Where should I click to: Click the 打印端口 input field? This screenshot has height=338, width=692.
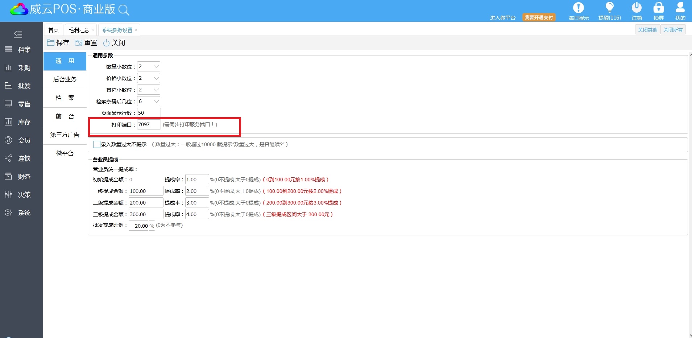click(149, 124)
